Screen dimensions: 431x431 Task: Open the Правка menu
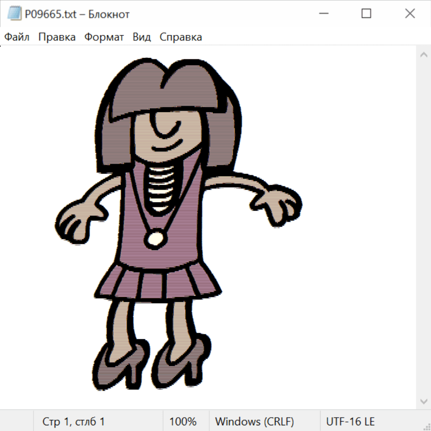pos(57,37)
